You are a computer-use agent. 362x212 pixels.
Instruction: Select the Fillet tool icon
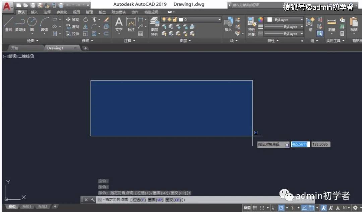(x=94, y=27)
